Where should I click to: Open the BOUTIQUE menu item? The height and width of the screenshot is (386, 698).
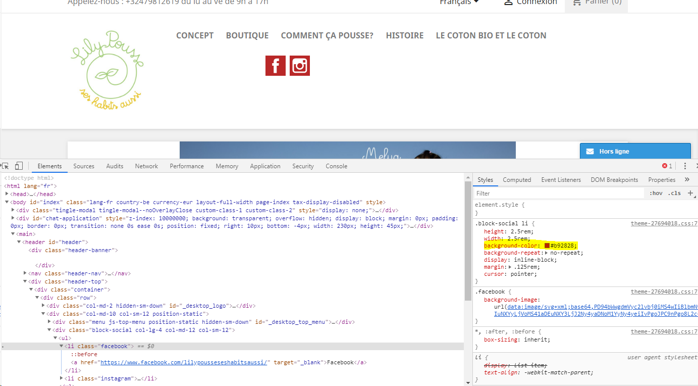point(247,35)
